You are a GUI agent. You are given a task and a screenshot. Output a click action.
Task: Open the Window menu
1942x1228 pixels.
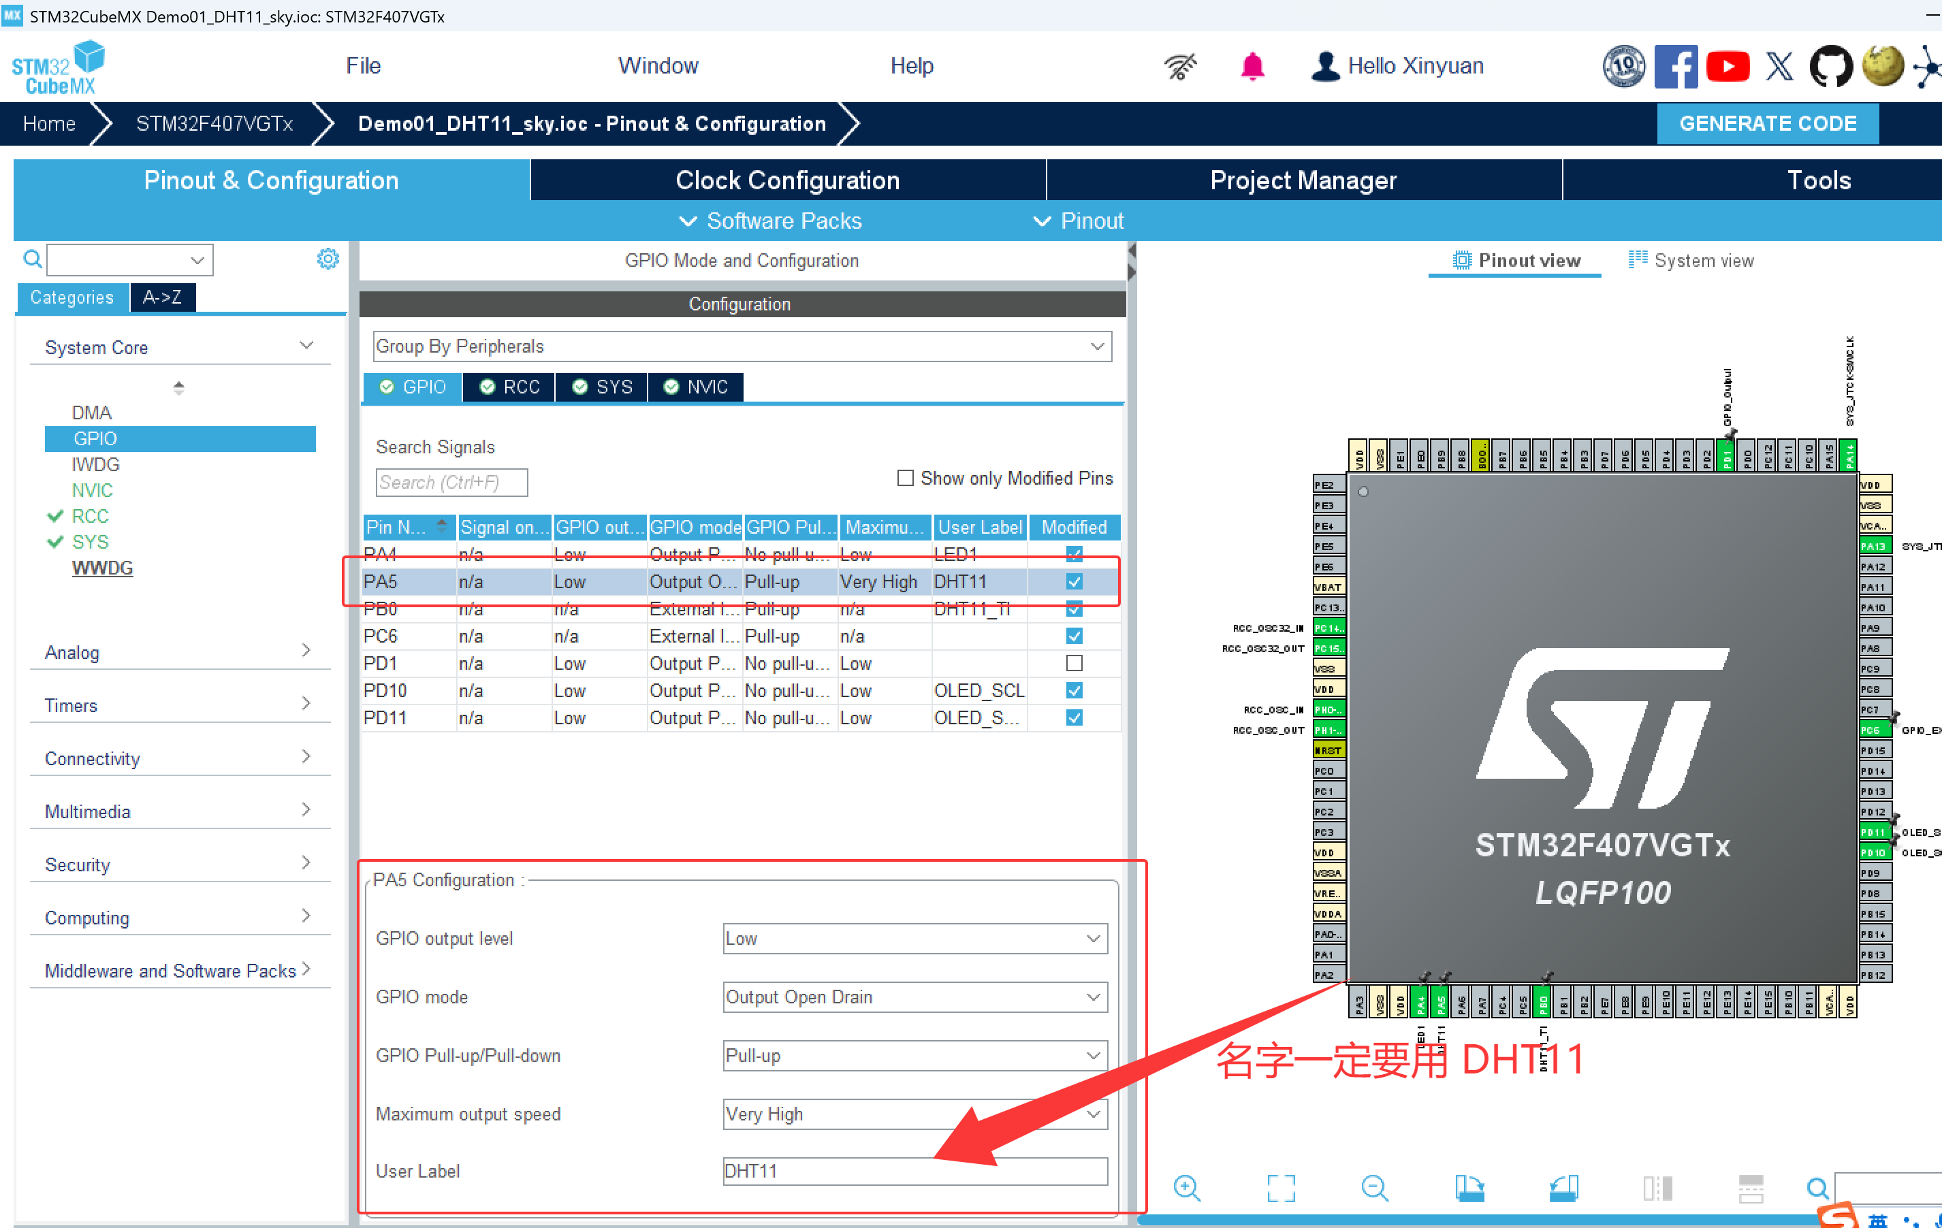pos(658,65)
